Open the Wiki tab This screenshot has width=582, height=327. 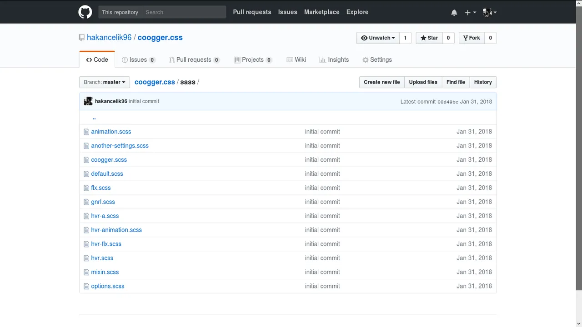tap(296, 59)
